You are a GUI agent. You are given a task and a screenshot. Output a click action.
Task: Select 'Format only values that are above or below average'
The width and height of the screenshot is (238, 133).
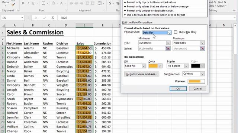(x=156, y=7)
